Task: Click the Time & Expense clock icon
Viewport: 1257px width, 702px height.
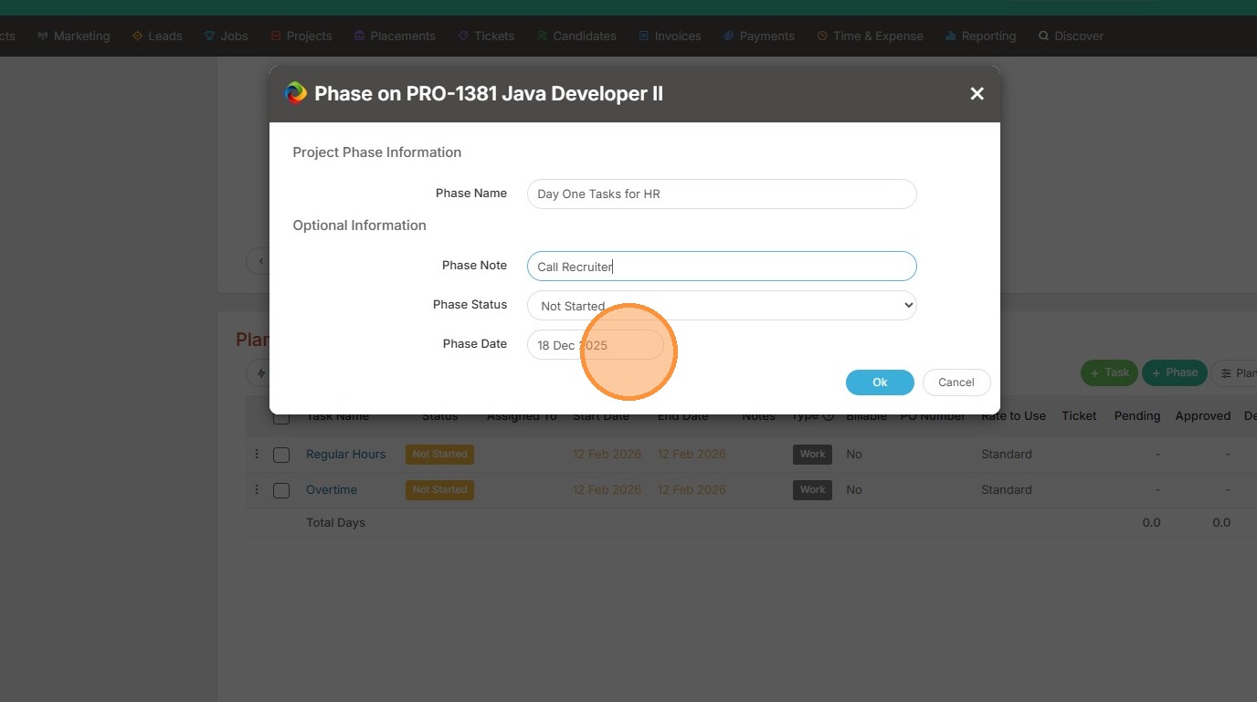Action: coord(822,37)
